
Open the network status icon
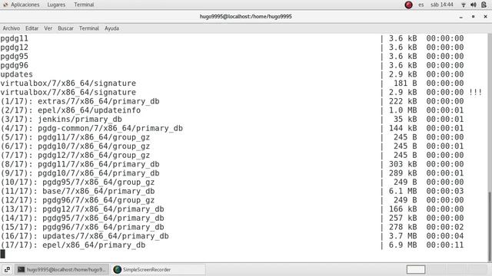(x=464, y=5)
